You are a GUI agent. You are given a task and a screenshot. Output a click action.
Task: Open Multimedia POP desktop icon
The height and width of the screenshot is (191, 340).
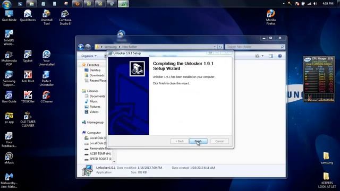coord(9,58)
